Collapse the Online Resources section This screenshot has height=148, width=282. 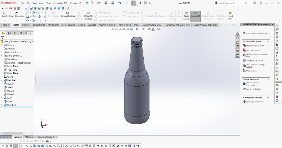pos(268,79)
